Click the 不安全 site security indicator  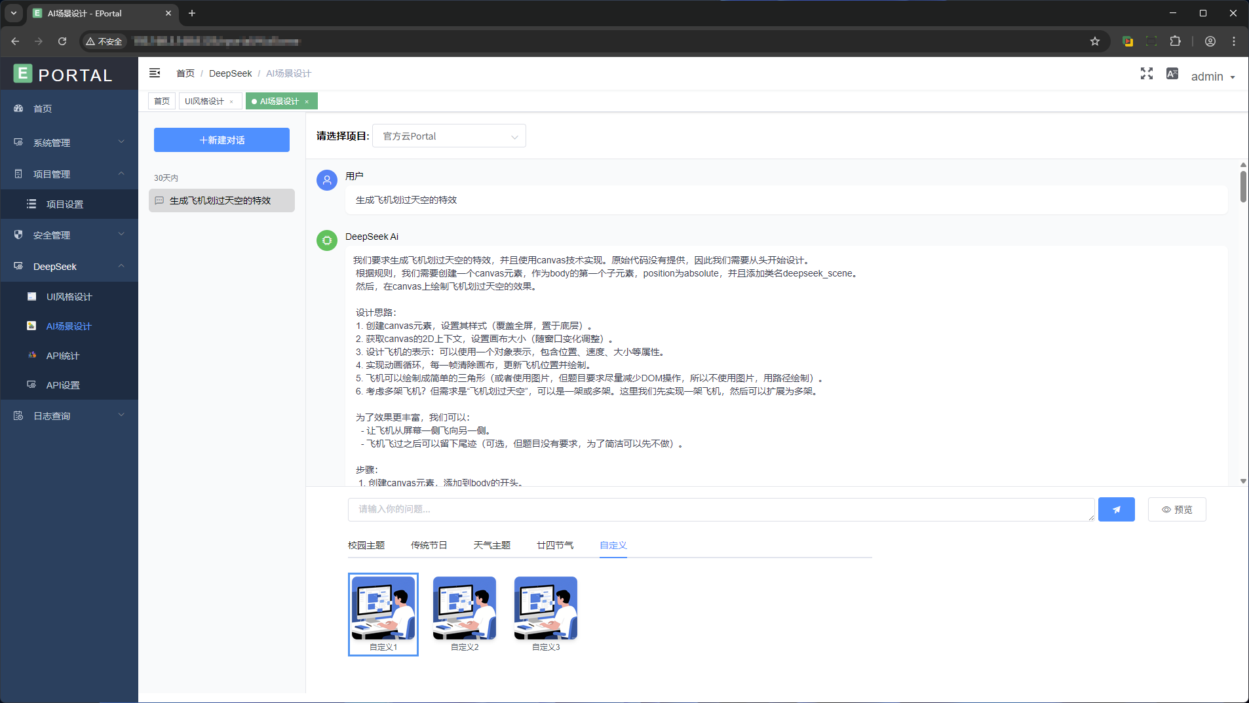tap(104, 41)
